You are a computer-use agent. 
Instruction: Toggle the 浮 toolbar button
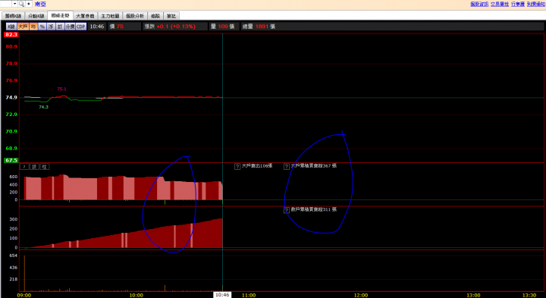[x=52, y=27]
